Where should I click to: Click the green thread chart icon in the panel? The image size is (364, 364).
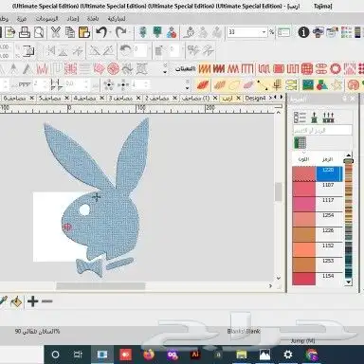(300, 142)
